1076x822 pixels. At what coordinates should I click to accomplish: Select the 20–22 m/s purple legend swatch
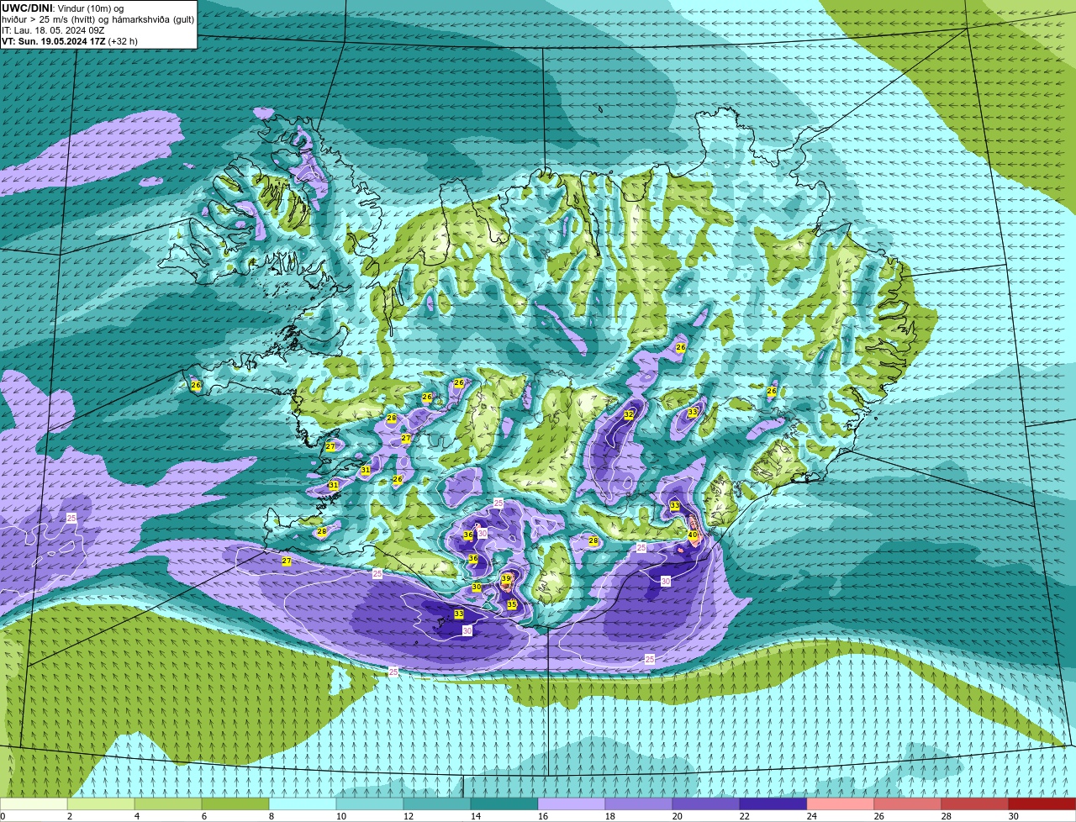[x=707, y=804]
